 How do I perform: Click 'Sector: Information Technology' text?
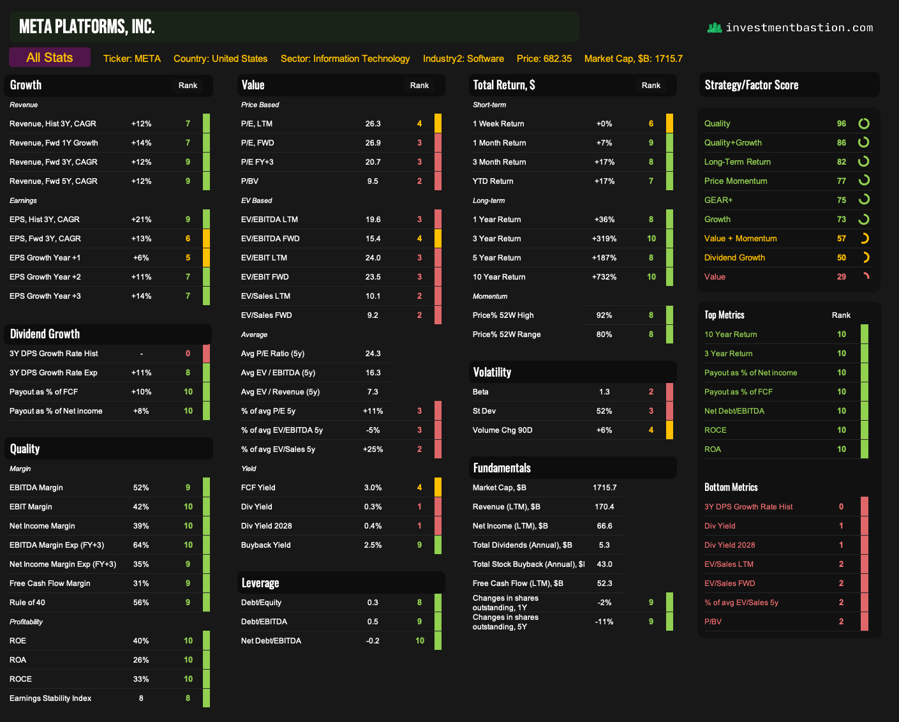pos(345,58)
